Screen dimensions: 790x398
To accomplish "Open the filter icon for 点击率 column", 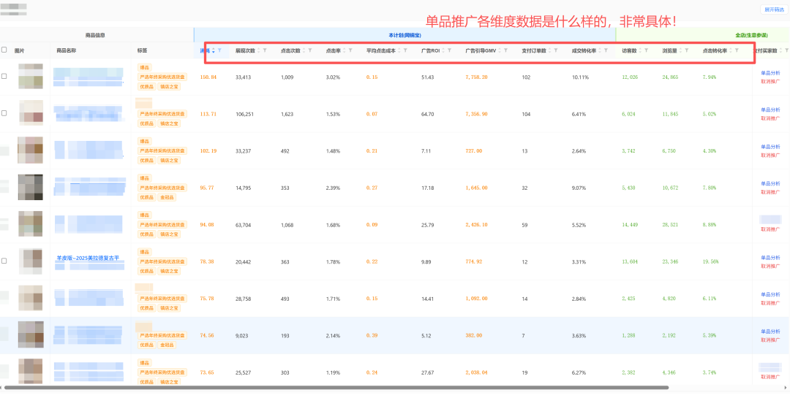I will [x=350, y=50].
